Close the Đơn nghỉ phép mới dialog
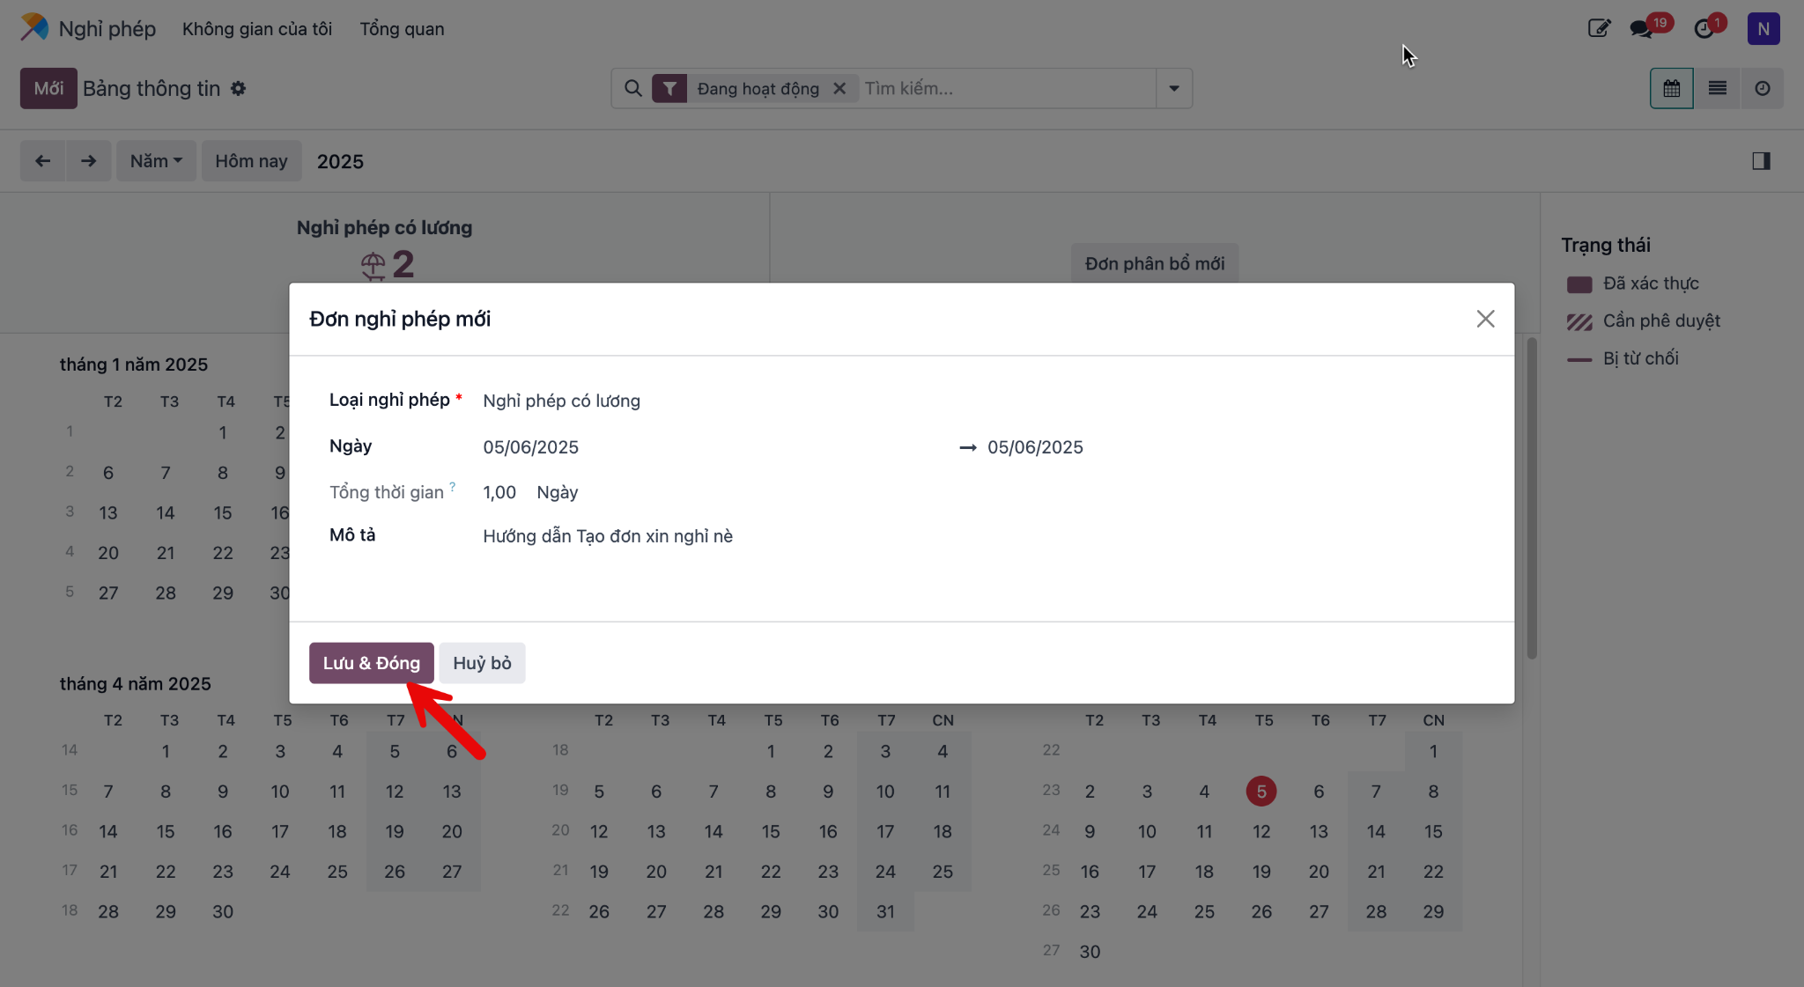 click(x=1485, y=319)
